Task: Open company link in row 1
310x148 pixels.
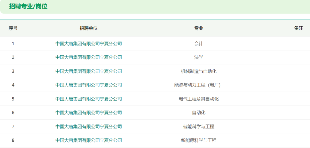Action: (x=89, y=44)
